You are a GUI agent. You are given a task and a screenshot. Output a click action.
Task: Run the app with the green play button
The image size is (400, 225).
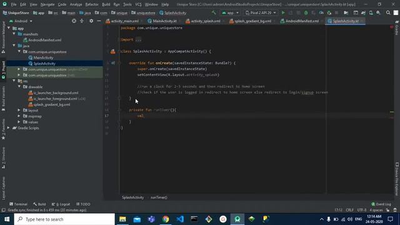(283, 12)
